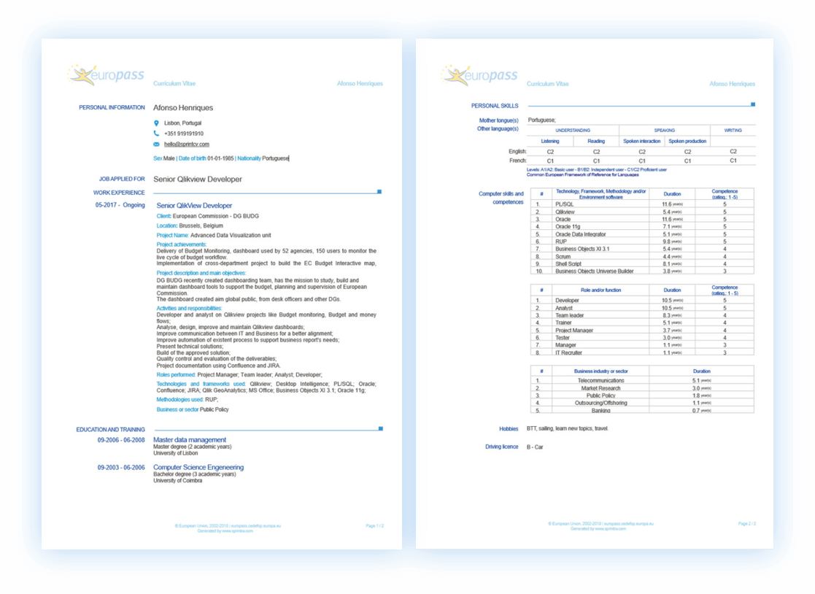Click the location pin icon beside Lisbon, Portugal

(x=155, y=121)
